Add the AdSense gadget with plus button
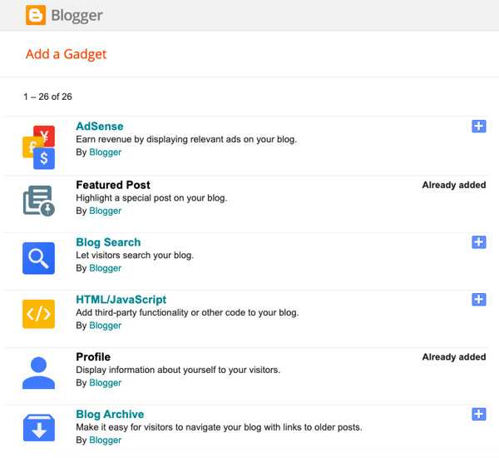 pos(479,127)
